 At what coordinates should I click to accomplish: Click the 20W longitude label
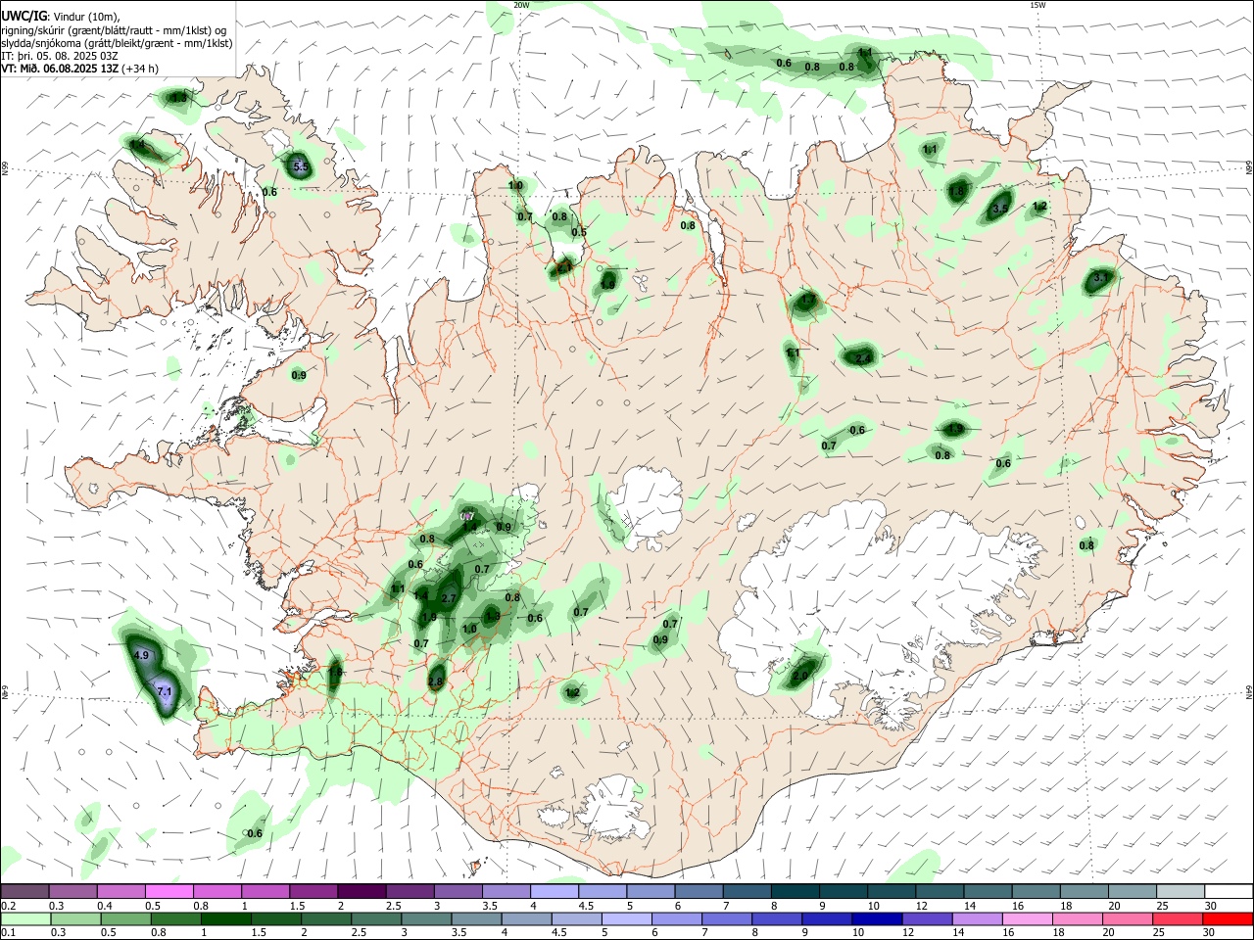pyautogui.click(x=521, y=5)
